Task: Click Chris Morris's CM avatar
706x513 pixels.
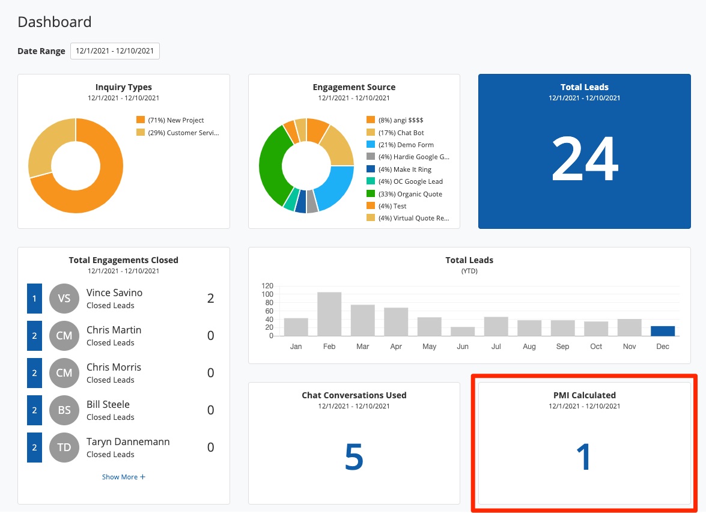Action: [x=64, y=373]
